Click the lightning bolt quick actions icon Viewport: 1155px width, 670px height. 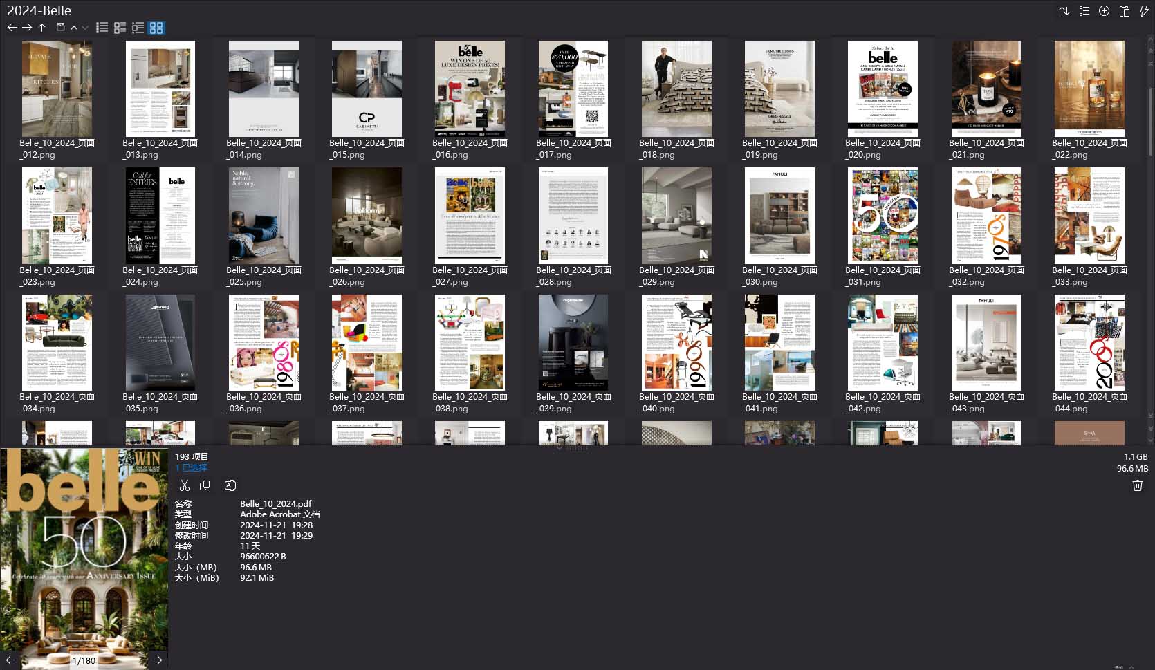[x=1144, y=11]
